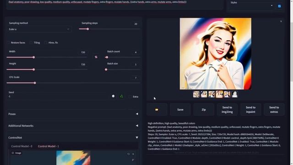Expand the Additional Networks section
This screenshot has width=293, height=165.
pos(73,126)
